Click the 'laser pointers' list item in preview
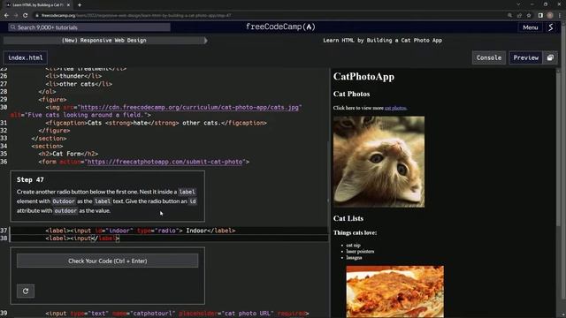 360,251
